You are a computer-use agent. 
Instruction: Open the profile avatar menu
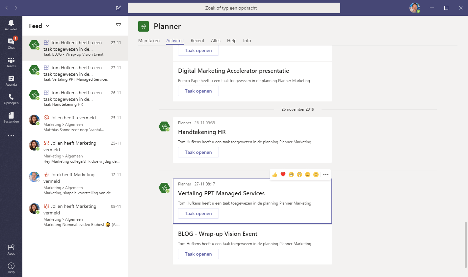tap(415, 8)
